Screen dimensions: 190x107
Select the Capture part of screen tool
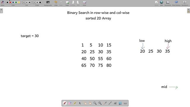pyautogui.click(x=120, y=103)
